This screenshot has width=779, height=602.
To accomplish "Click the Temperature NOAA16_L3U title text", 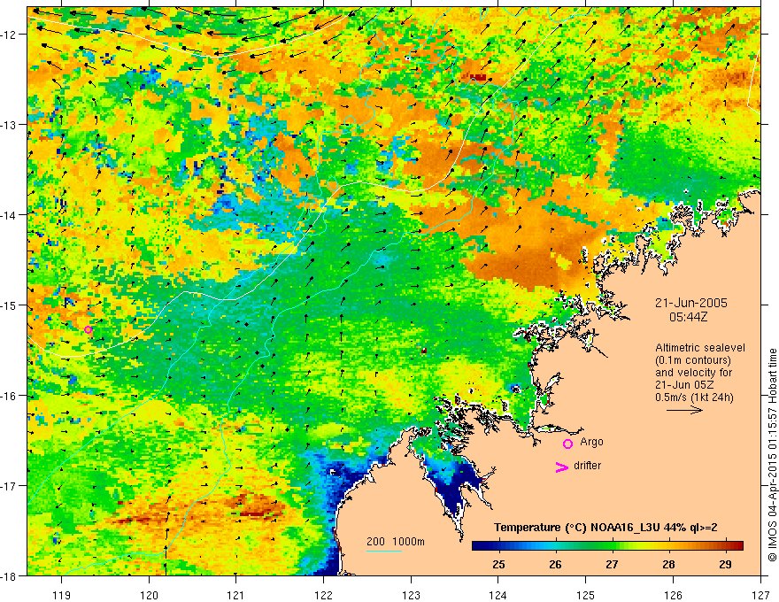I will pyautogui.click(x=605, y=528).
